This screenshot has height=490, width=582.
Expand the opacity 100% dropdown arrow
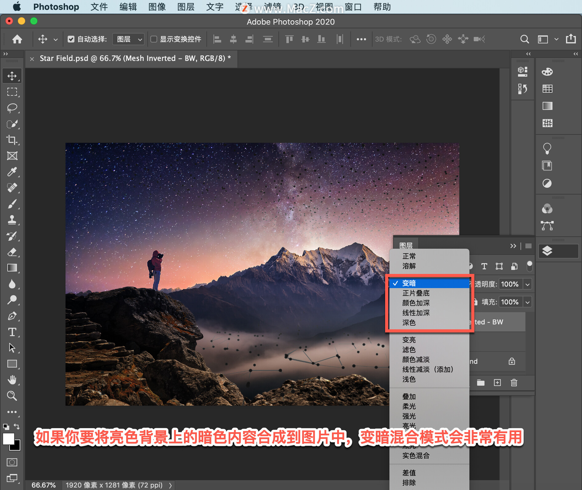pyautogui.click(x=528, y=284)
